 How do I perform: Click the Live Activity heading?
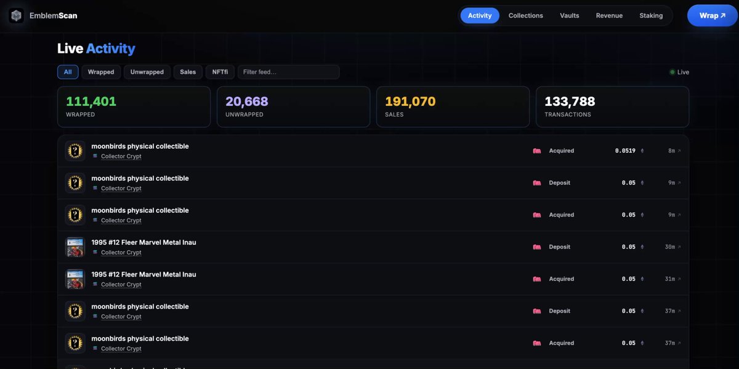(x=96, y=49)
